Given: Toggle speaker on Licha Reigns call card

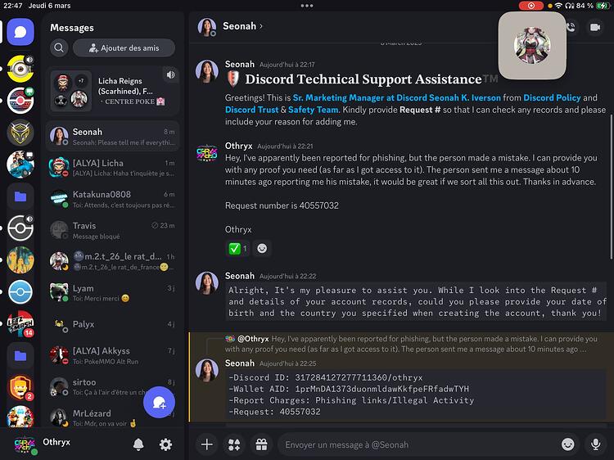Looking at the screenshot, I should [171, 74].
